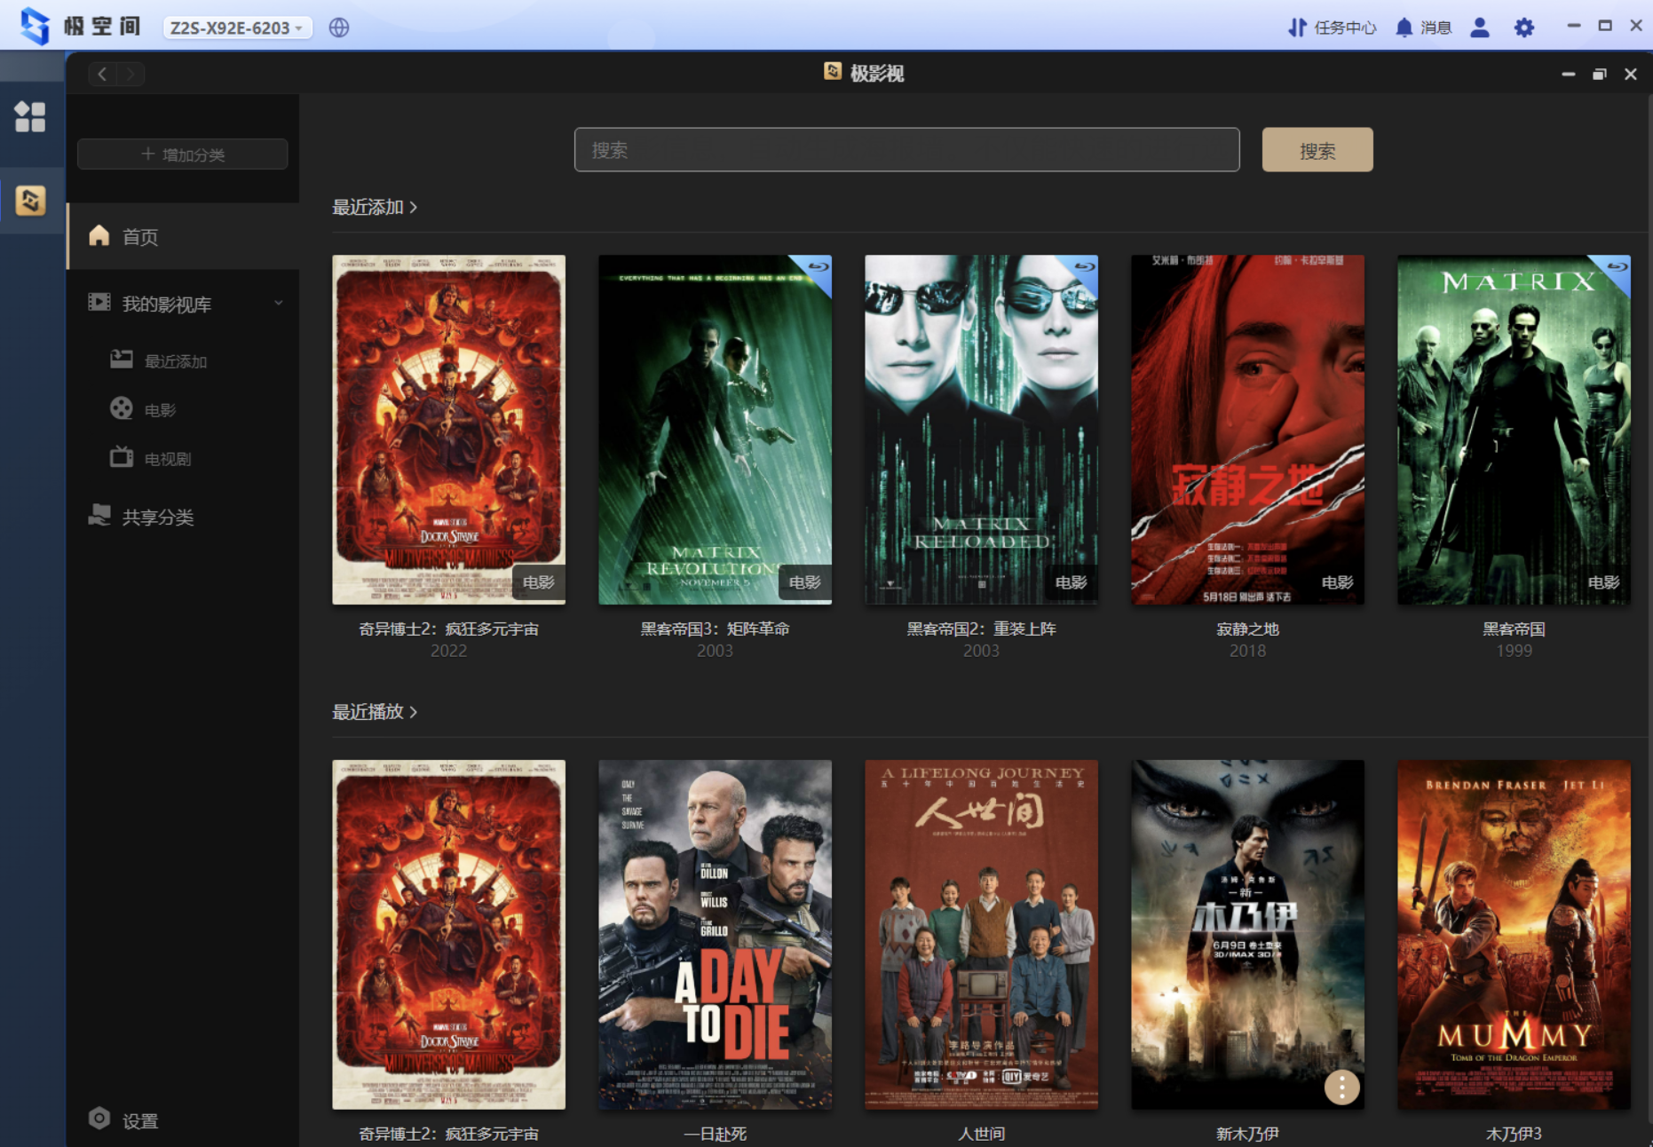Image resolution: width=1653 pixels, height=1147 pixels.
Task: Open 消息 notifications bell
Action: [1422, 28]
